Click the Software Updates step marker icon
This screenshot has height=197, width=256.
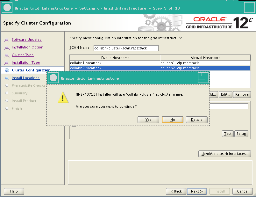click(7, 40)
